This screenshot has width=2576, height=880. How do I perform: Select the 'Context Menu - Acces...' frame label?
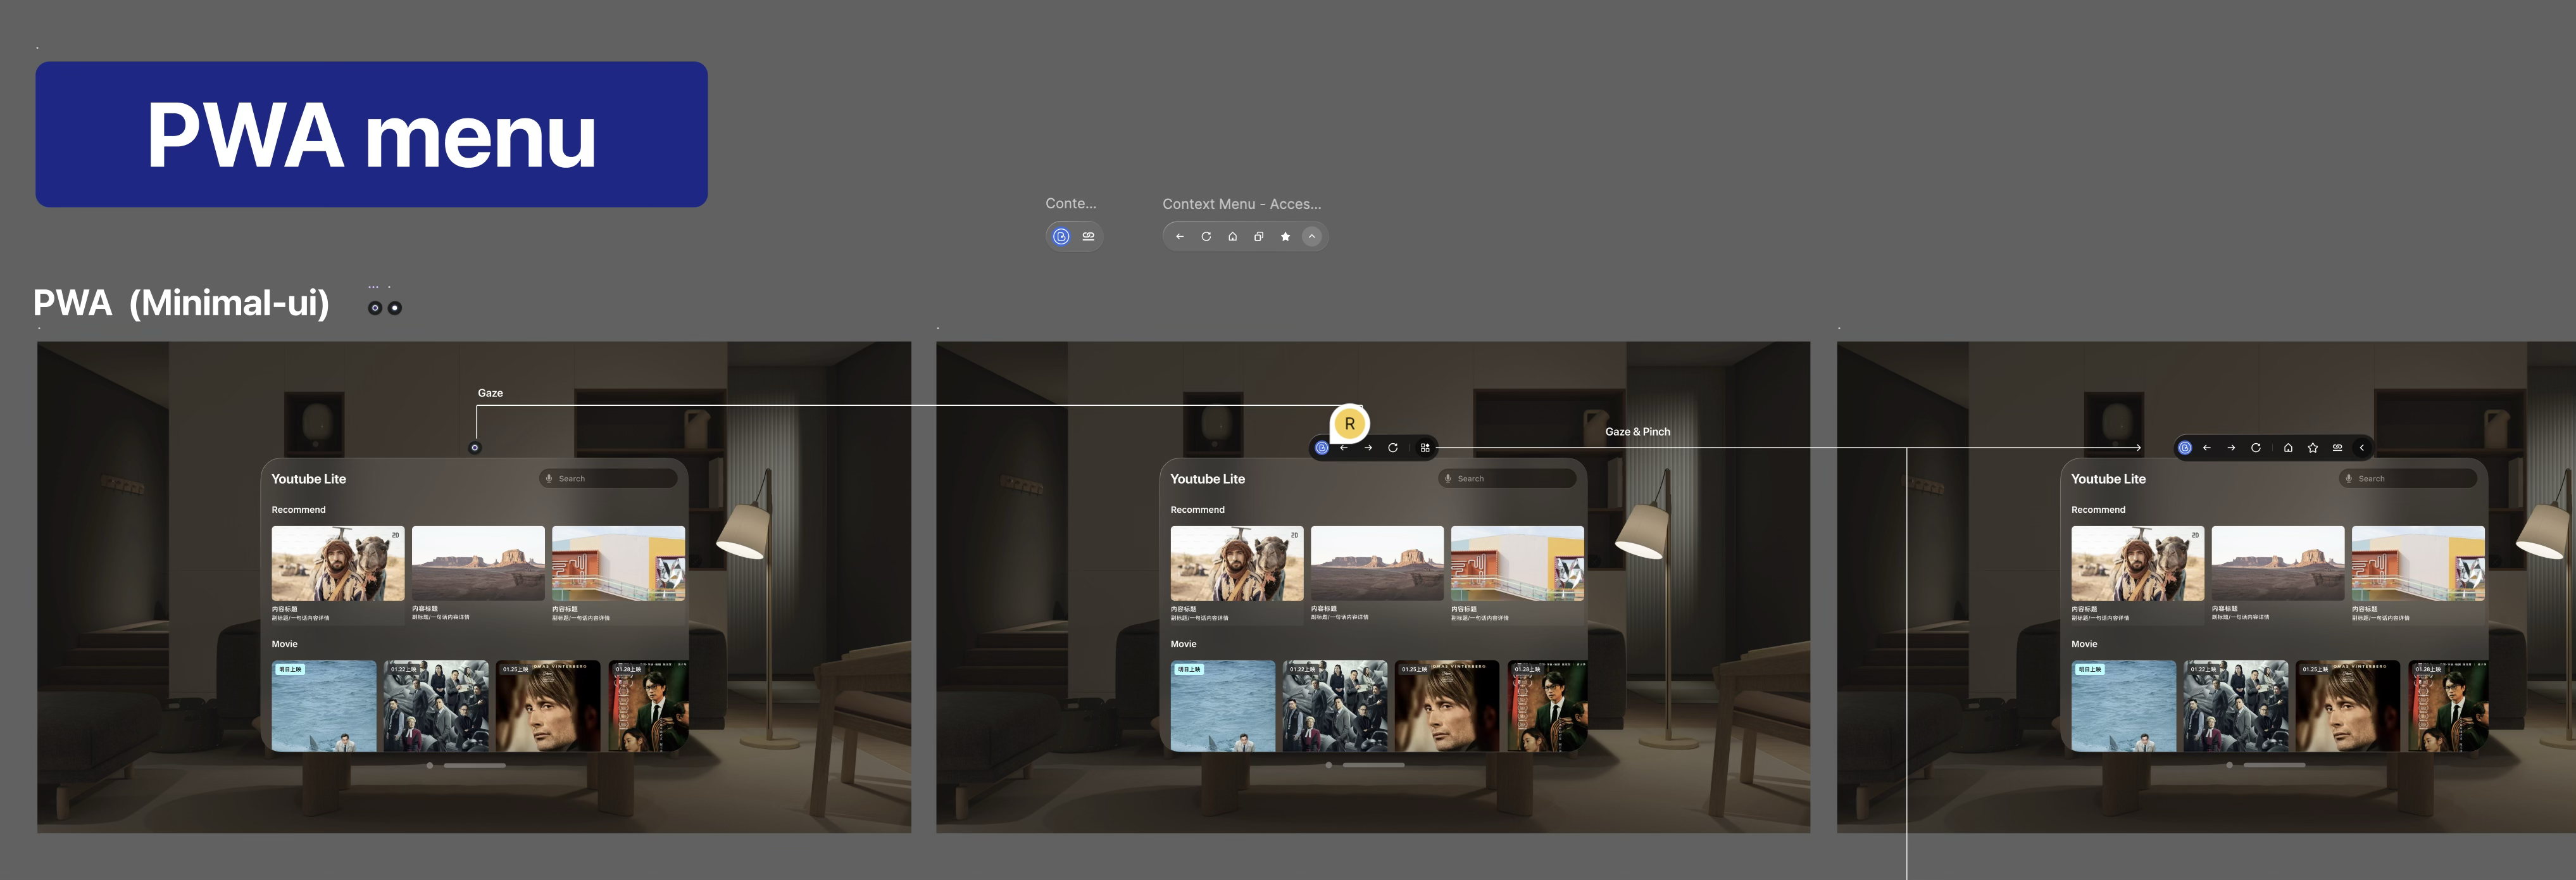click(1241, 204)
